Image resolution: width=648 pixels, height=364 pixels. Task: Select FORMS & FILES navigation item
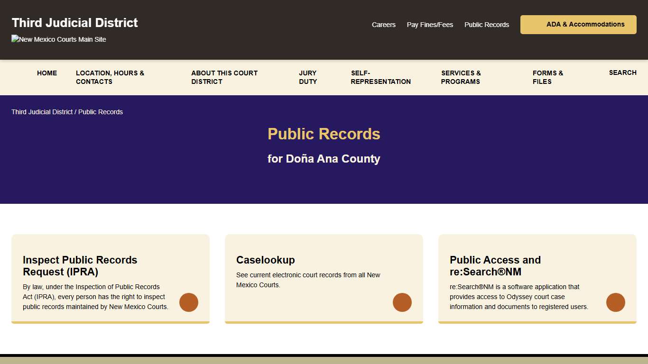tap(547, 77)
